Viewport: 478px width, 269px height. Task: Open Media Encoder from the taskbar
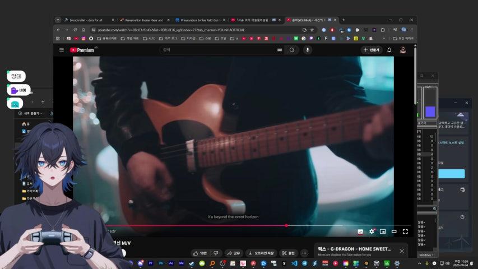182,263
